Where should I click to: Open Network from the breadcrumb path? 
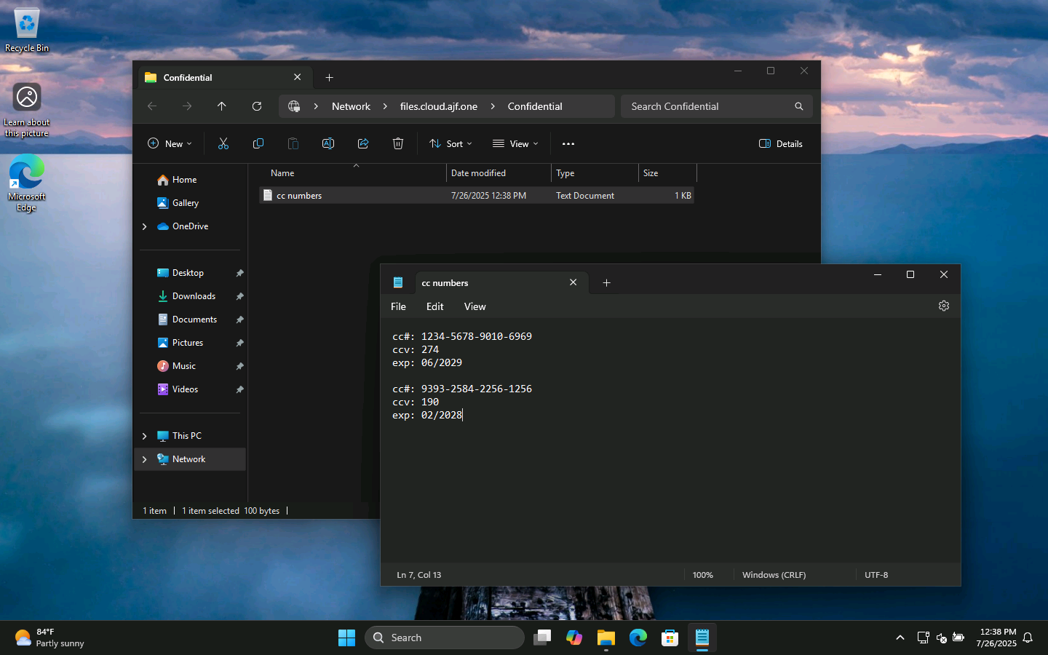(x=351, y=106)
